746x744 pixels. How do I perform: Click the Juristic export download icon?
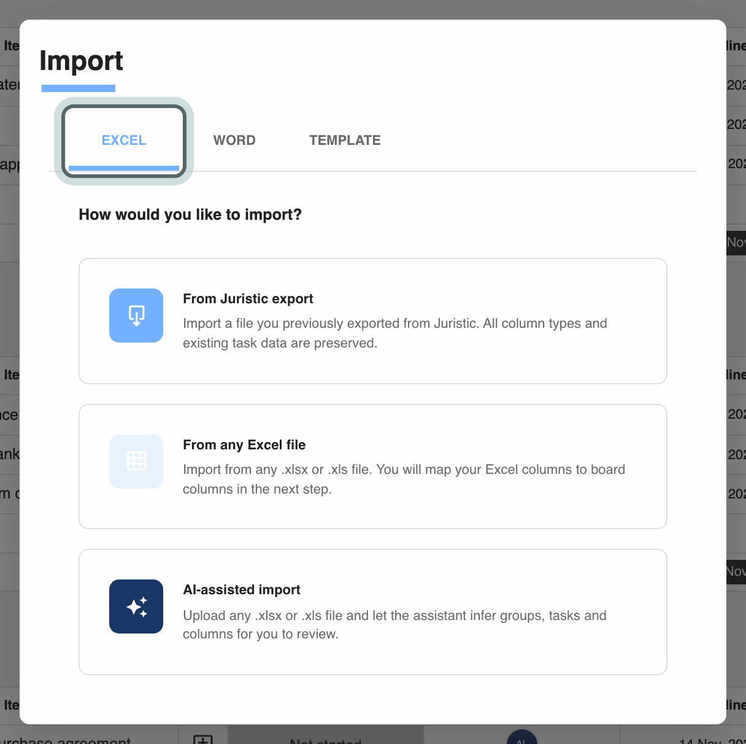tap(136, 316)
